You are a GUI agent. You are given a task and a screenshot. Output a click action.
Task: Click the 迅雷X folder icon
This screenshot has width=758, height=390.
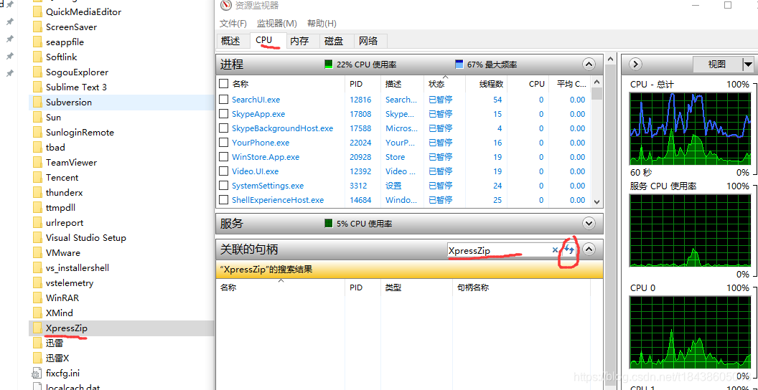pyautogui.click(x=38, y=358)
